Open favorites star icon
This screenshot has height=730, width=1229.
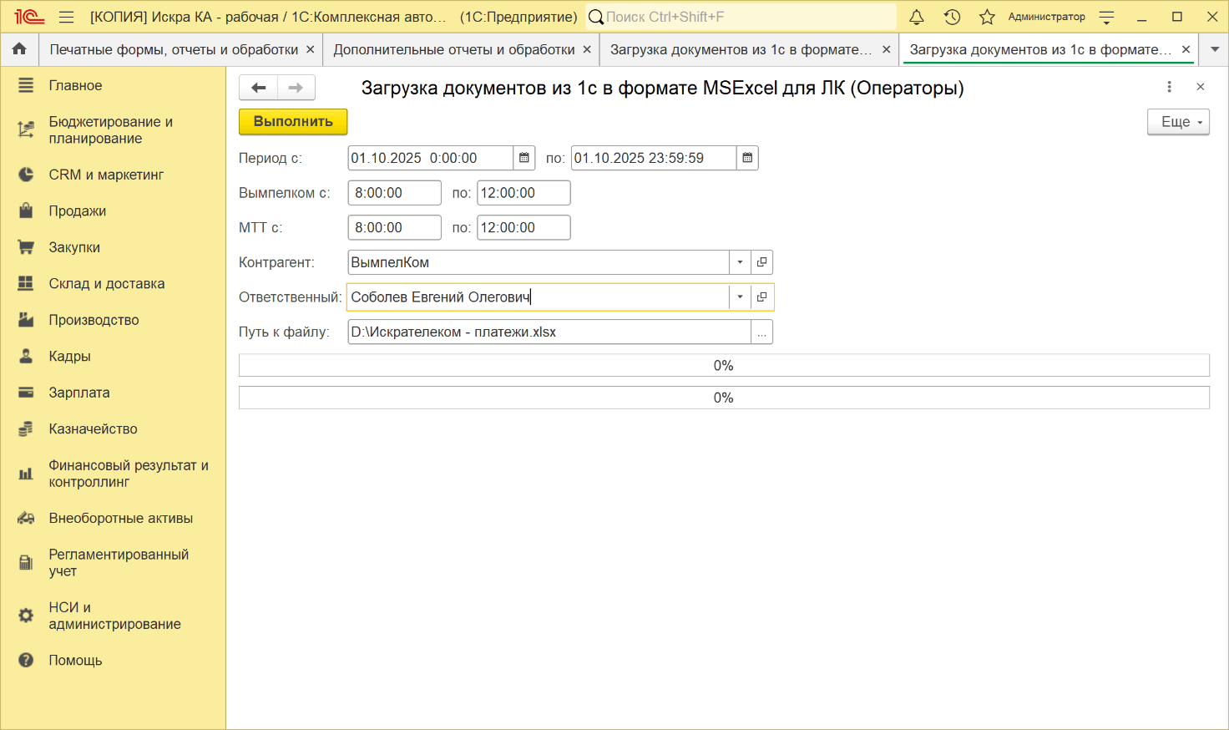click(987, 17)
